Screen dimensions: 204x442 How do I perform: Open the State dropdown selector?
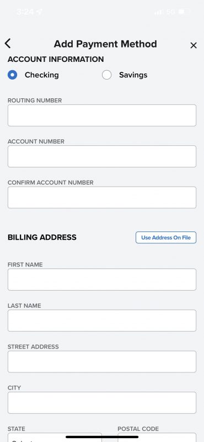pyautogui.click(x=55, y=438)
